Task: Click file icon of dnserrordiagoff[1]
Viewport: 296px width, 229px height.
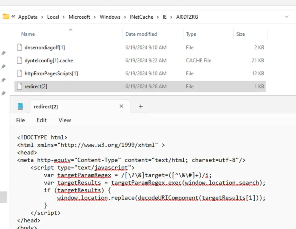Action: 19,47
